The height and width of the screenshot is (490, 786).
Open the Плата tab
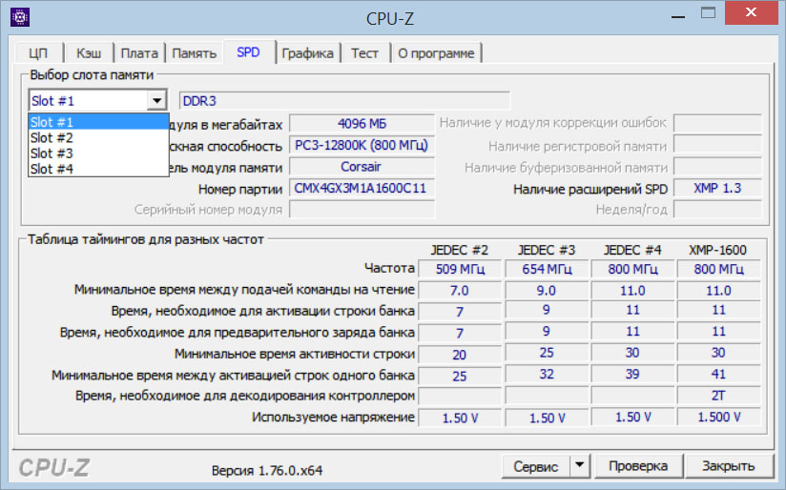point(139,53)
